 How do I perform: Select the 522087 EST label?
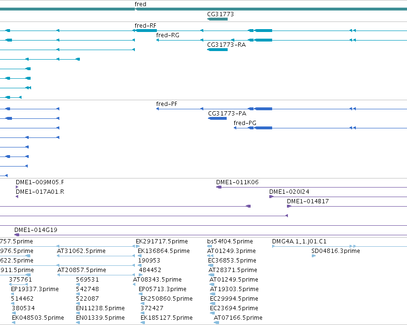(88, 298)
